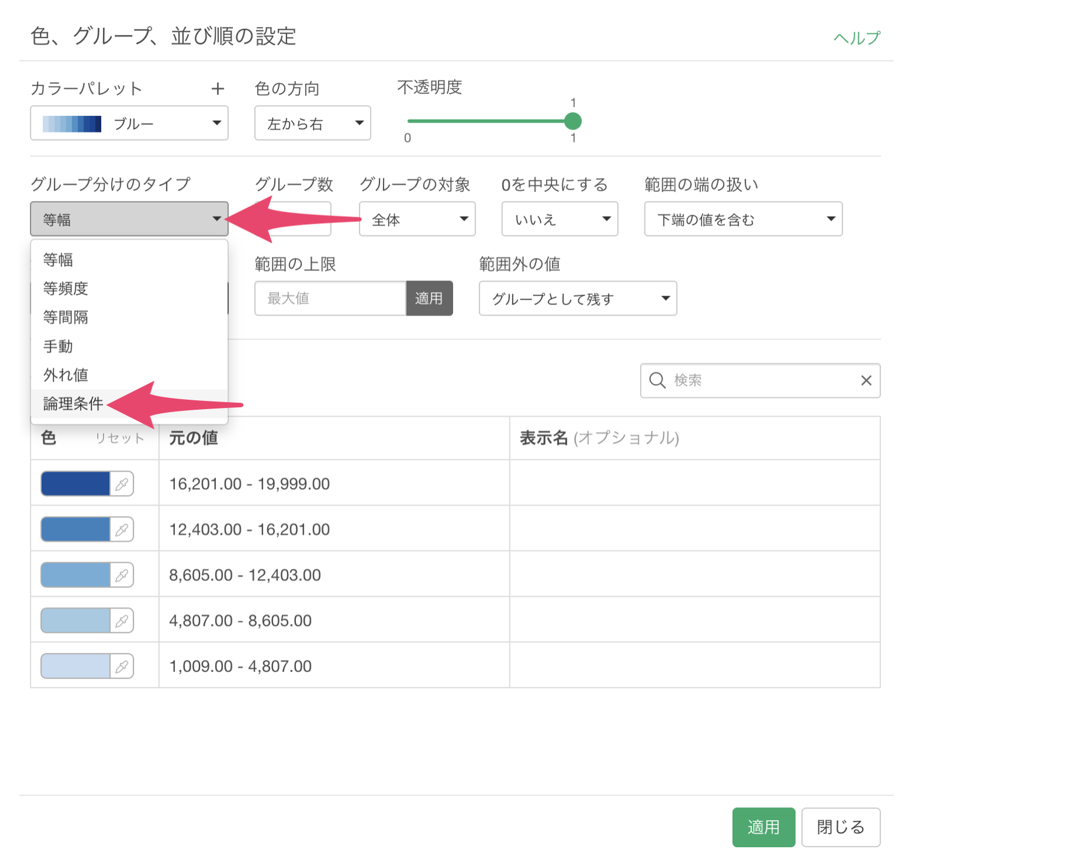Click eyedropper icon for 16,201.00 - 19,999.00 row

122,484
